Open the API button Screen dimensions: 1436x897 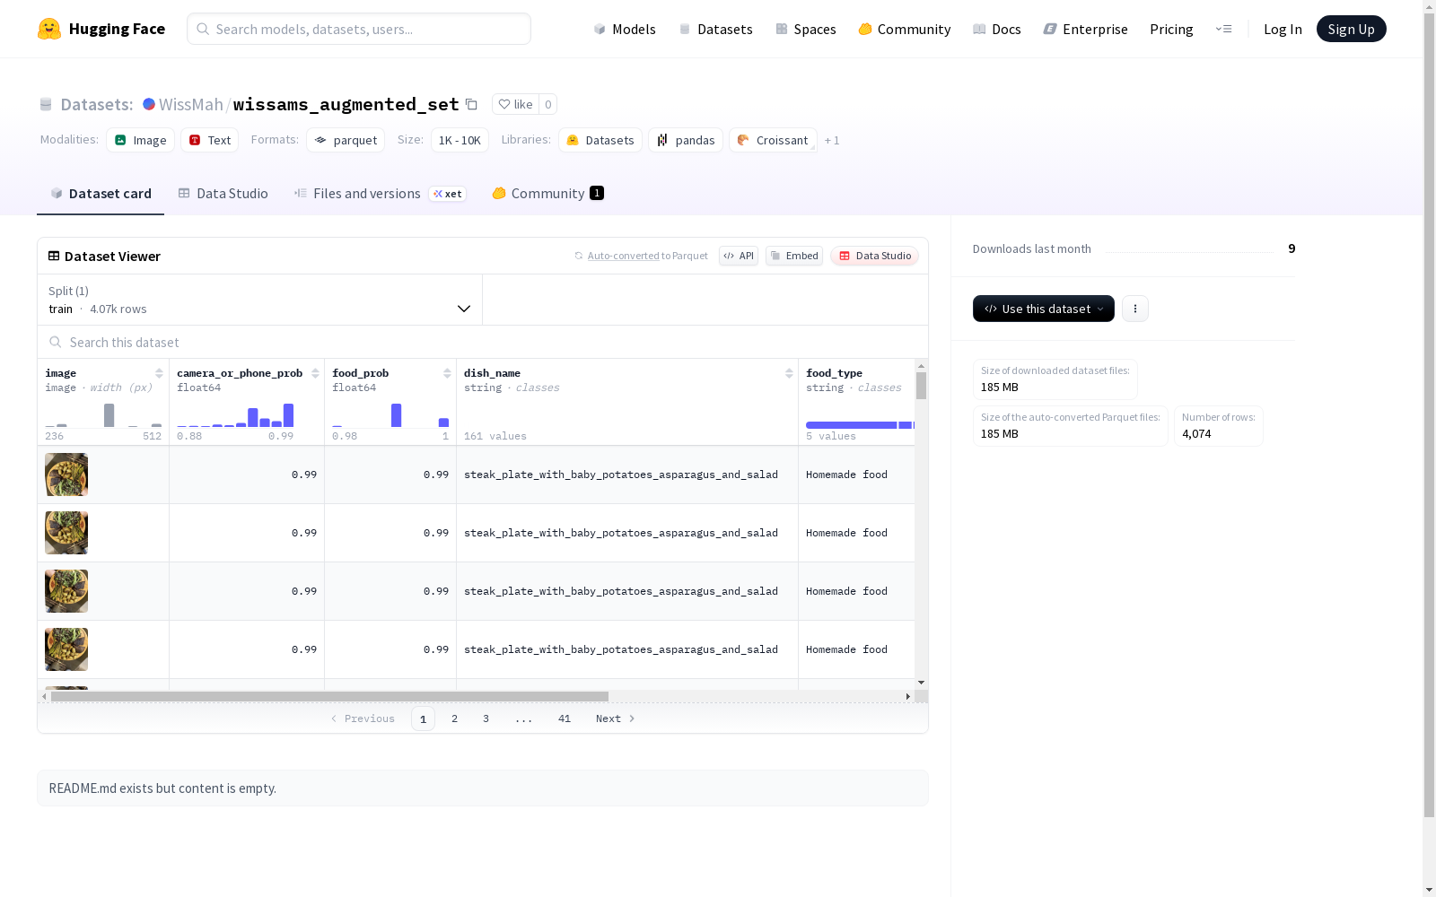point(739,256)
